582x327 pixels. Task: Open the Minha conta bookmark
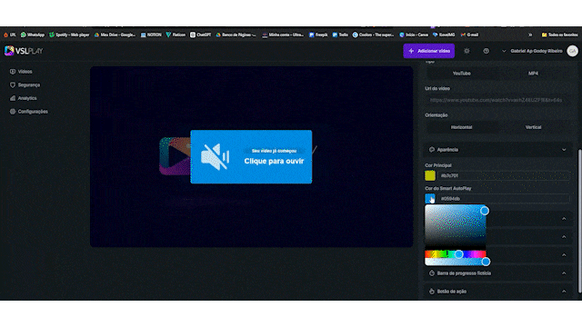(x=283, y=35)
